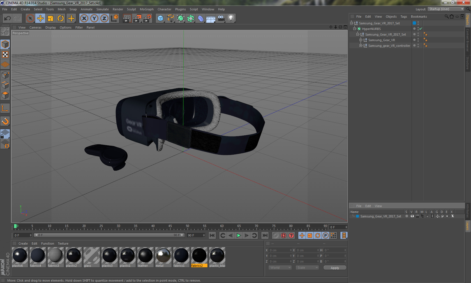Click the X position input field
This screenshot has height=283, width=471.
[280, 250]
